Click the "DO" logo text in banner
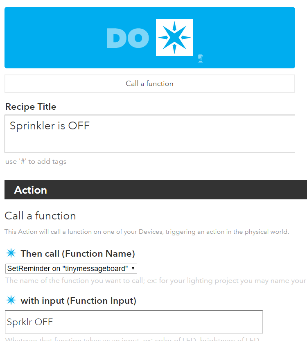 coord(127,38)
